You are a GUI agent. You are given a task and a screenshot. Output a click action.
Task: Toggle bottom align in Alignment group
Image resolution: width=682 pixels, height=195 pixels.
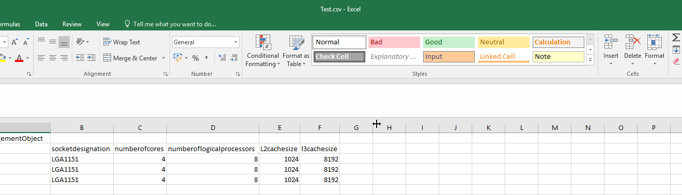tap(64, 42)
